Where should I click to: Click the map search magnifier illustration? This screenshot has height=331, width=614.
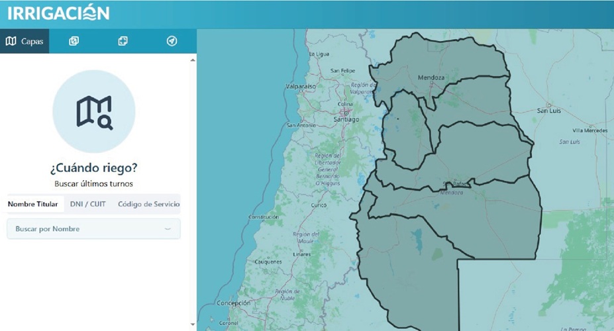pos(94,111)
